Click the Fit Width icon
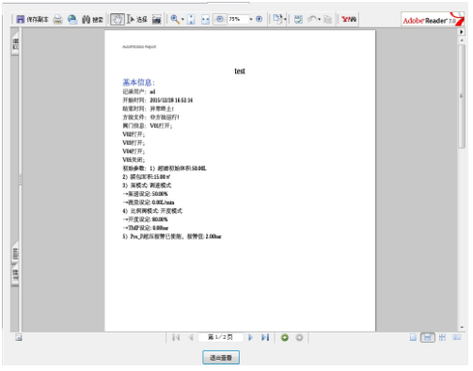This screenshot has height=371, width=473. click(205, 20)
